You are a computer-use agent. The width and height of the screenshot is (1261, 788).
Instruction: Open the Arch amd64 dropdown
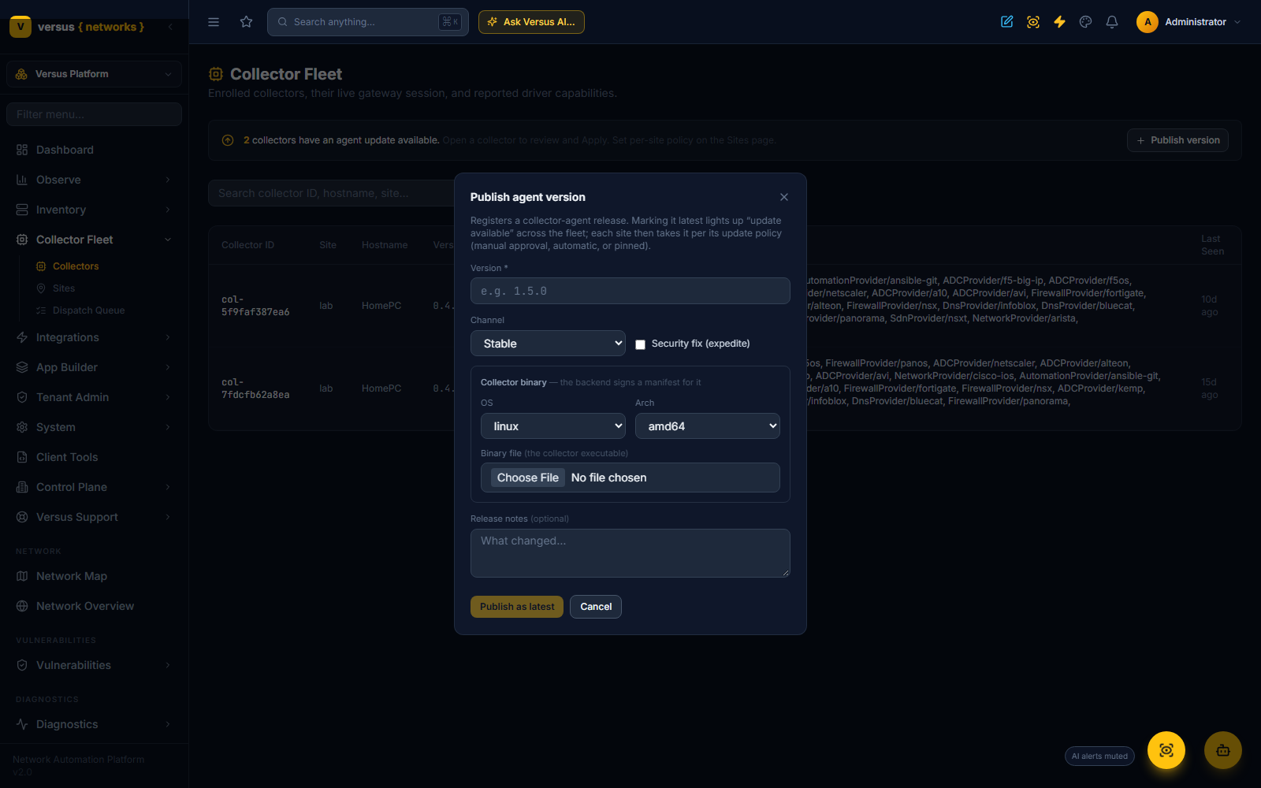coord(708,426)
